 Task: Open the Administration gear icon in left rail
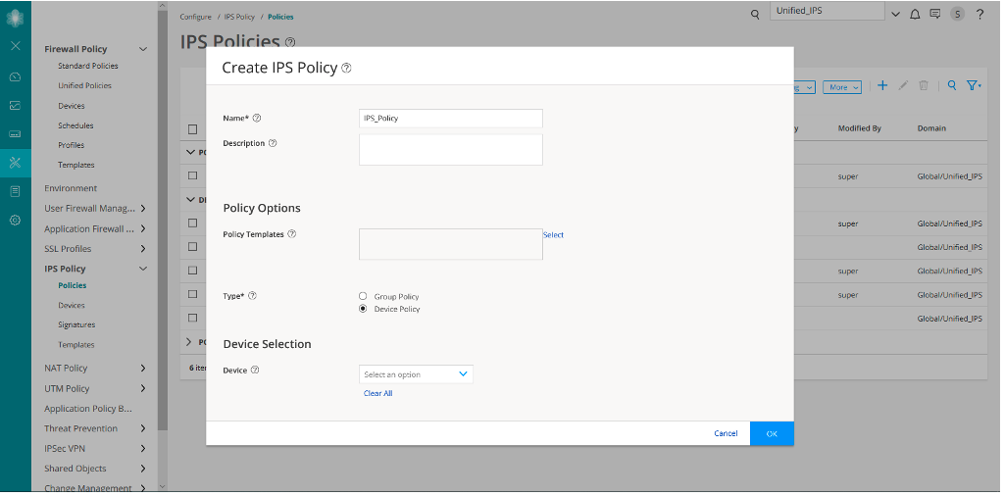coord(15,221)
